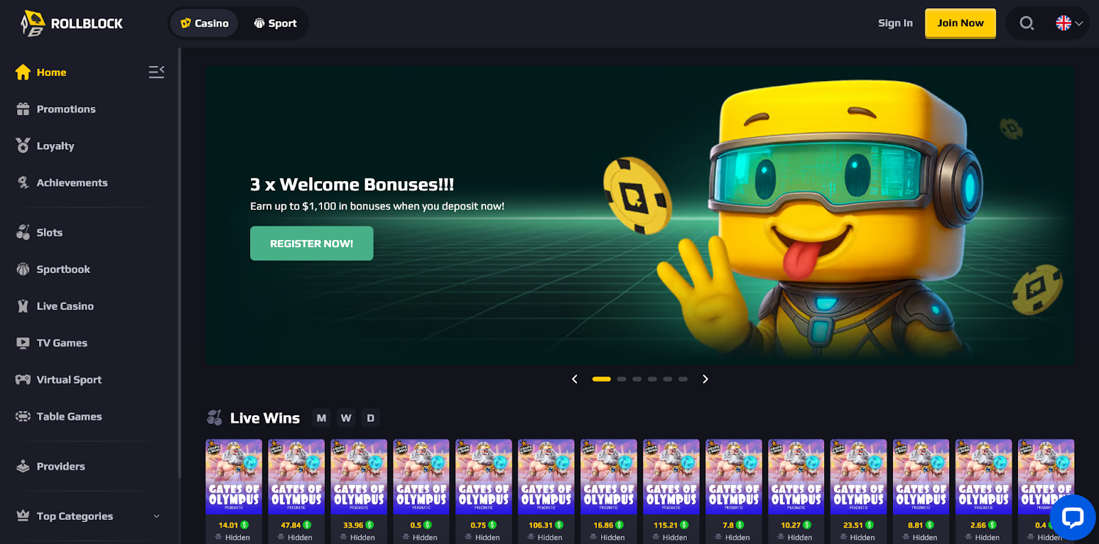Open the Sign In link

click(895, 23)
